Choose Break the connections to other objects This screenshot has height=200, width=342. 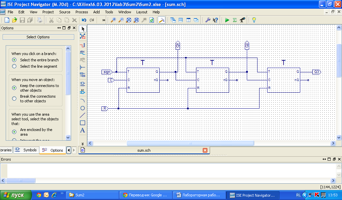(14, 98)
